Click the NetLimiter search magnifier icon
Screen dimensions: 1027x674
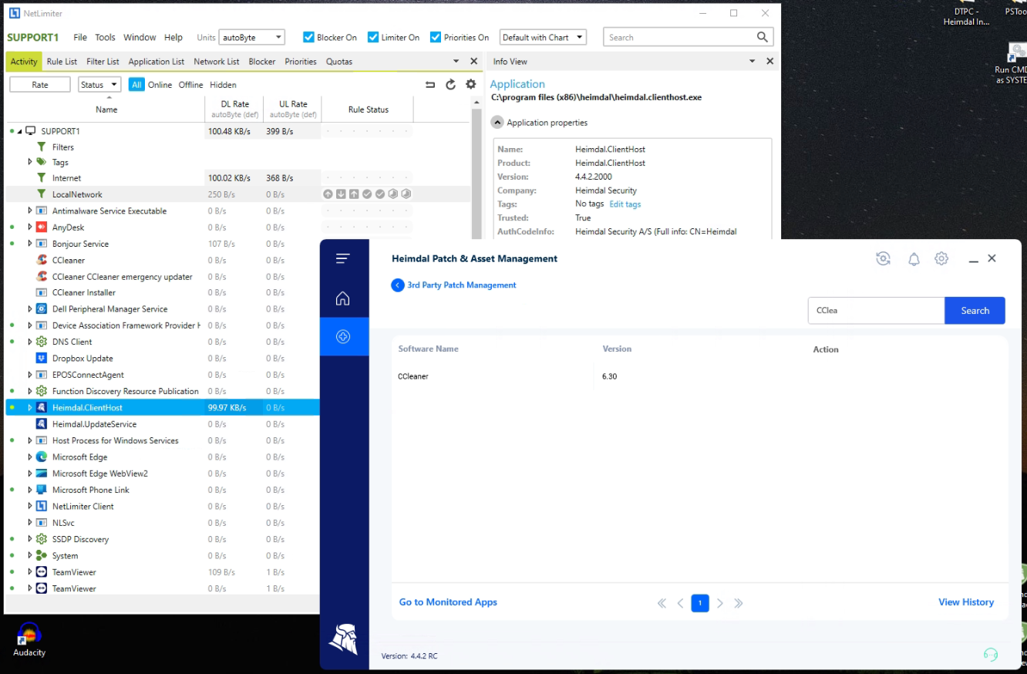pyautogui.click(x=763, y=37)
